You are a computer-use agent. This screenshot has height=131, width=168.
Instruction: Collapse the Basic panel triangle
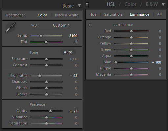coord(79,6)
